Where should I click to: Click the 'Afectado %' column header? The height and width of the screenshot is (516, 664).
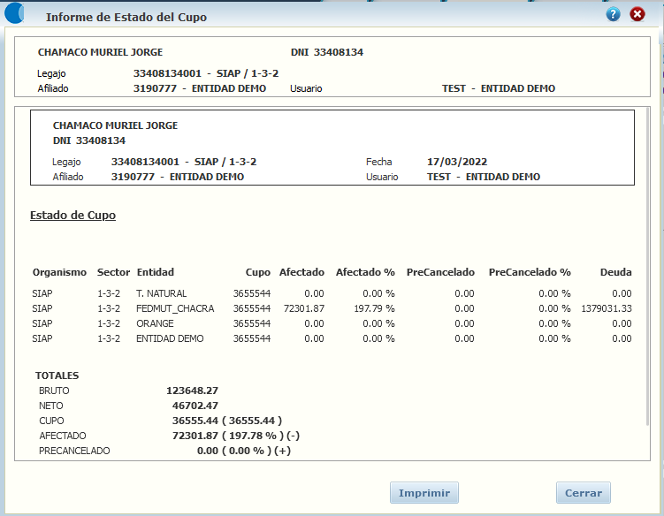[x=365, y=272]
